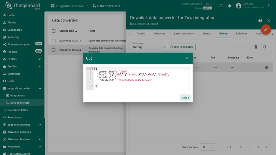Open AI solution creator
Screen dimensions: 276x155
coord(22,44)
